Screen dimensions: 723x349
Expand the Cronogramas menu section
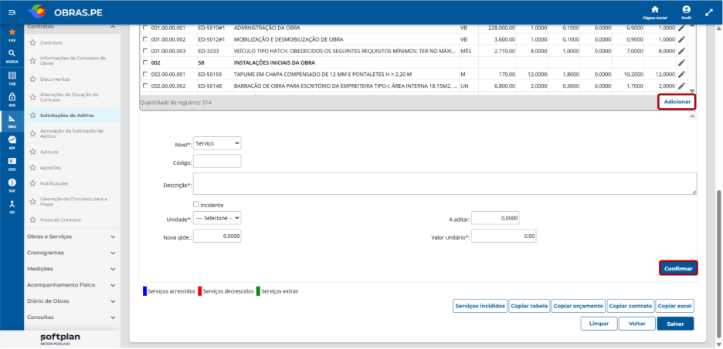[72, 253]
